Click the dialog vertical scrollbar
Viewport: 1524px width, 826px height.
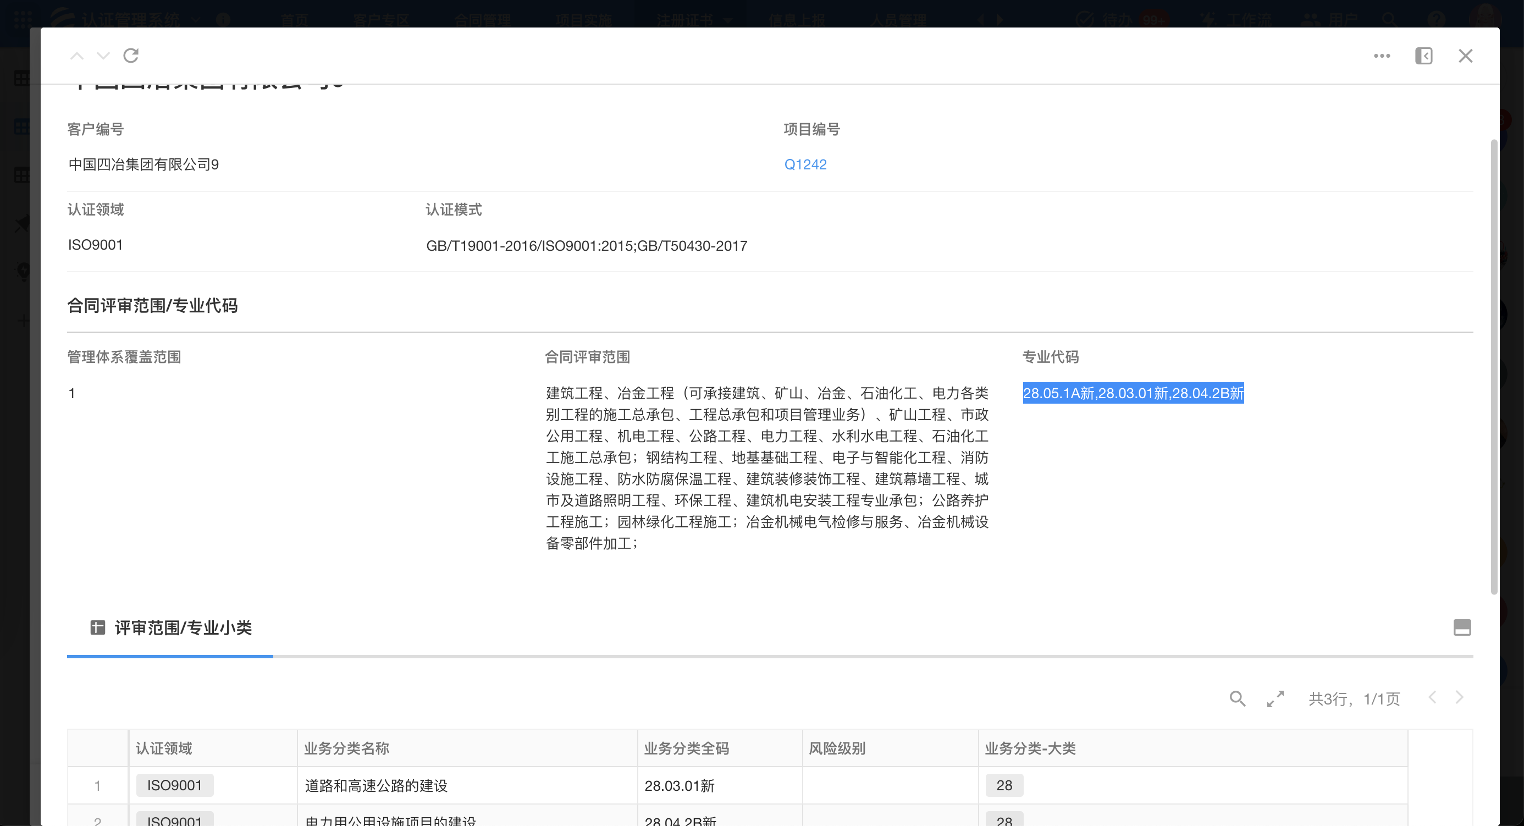pyautogui.click(x=1493, y=367)
